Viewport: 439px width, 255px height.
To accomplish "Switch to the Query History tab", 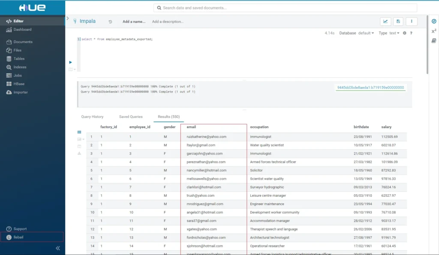I will pos(93,117).
